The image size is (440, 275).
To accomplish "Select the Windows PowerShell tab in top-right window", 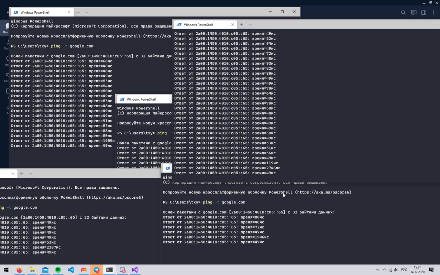I will coord(206,25).
